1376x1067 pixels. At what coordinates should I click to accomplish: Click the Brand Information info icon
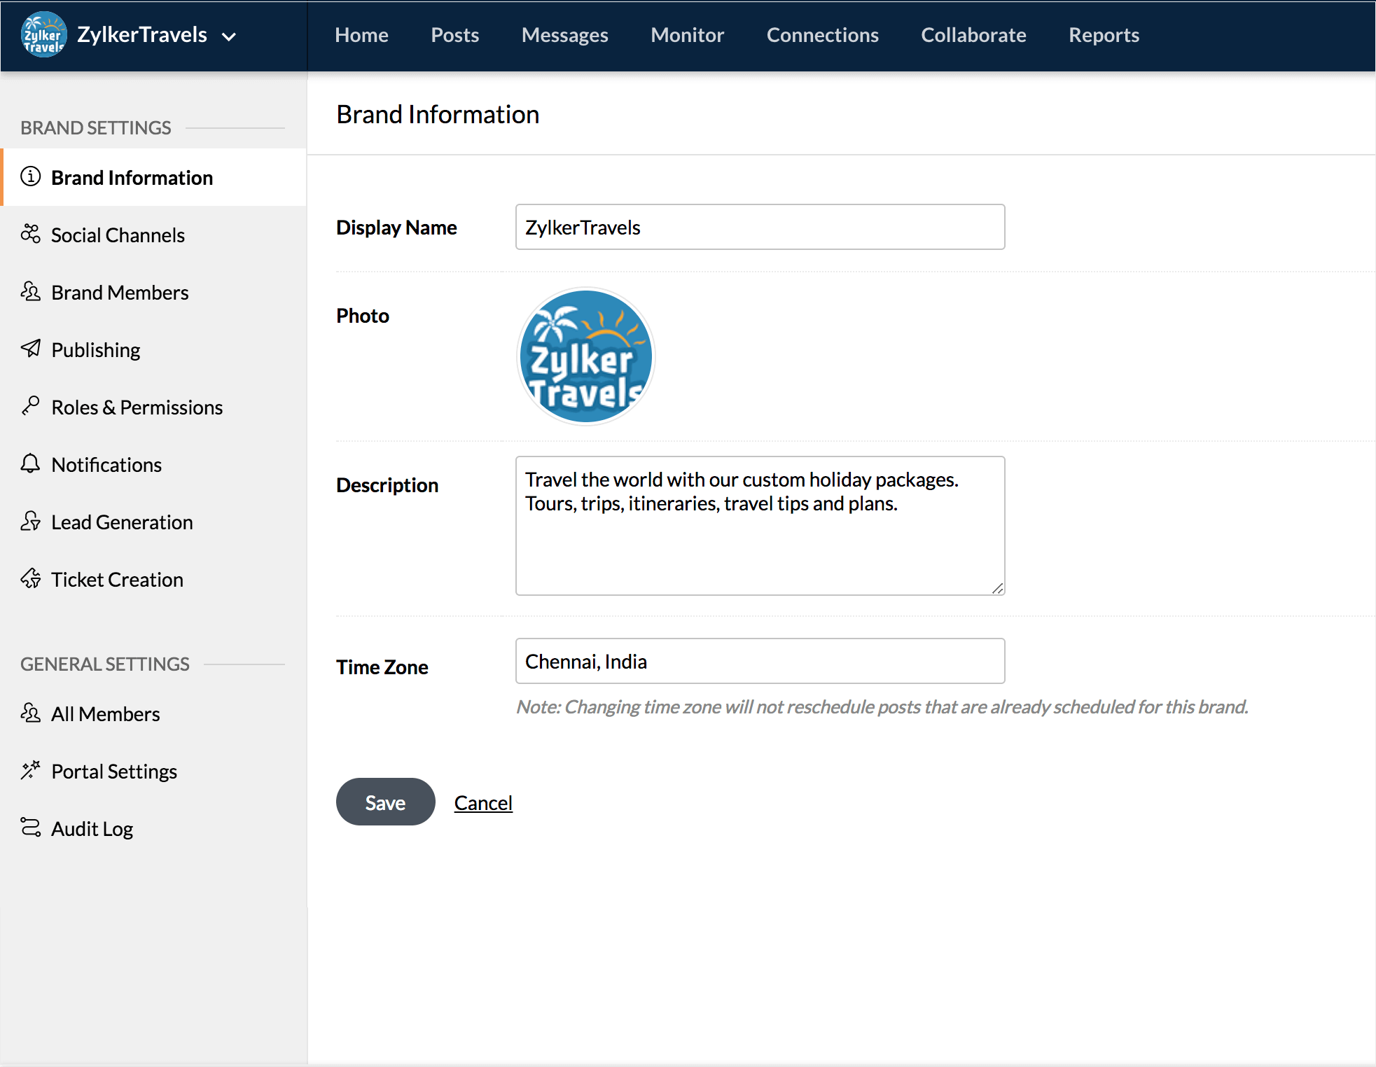[x=30, y=176]
